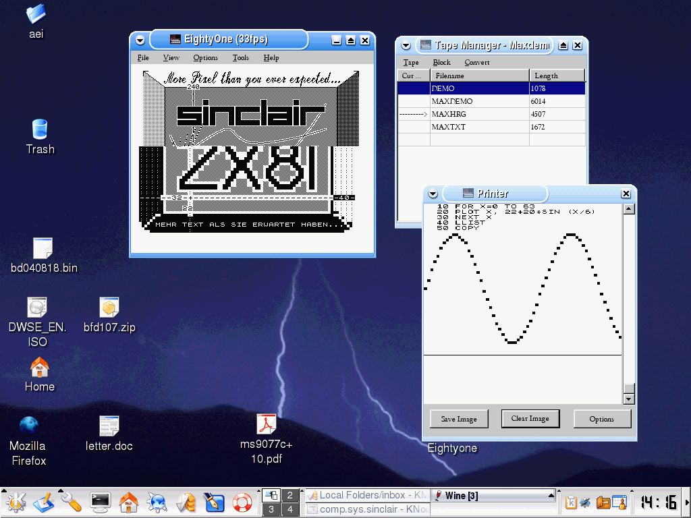
Task: Open the File menu in EightyOne
Action: pos(143,58)
